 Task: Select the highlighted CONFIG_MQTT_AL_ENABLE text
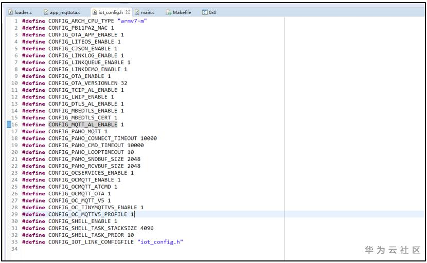(83, 125)
